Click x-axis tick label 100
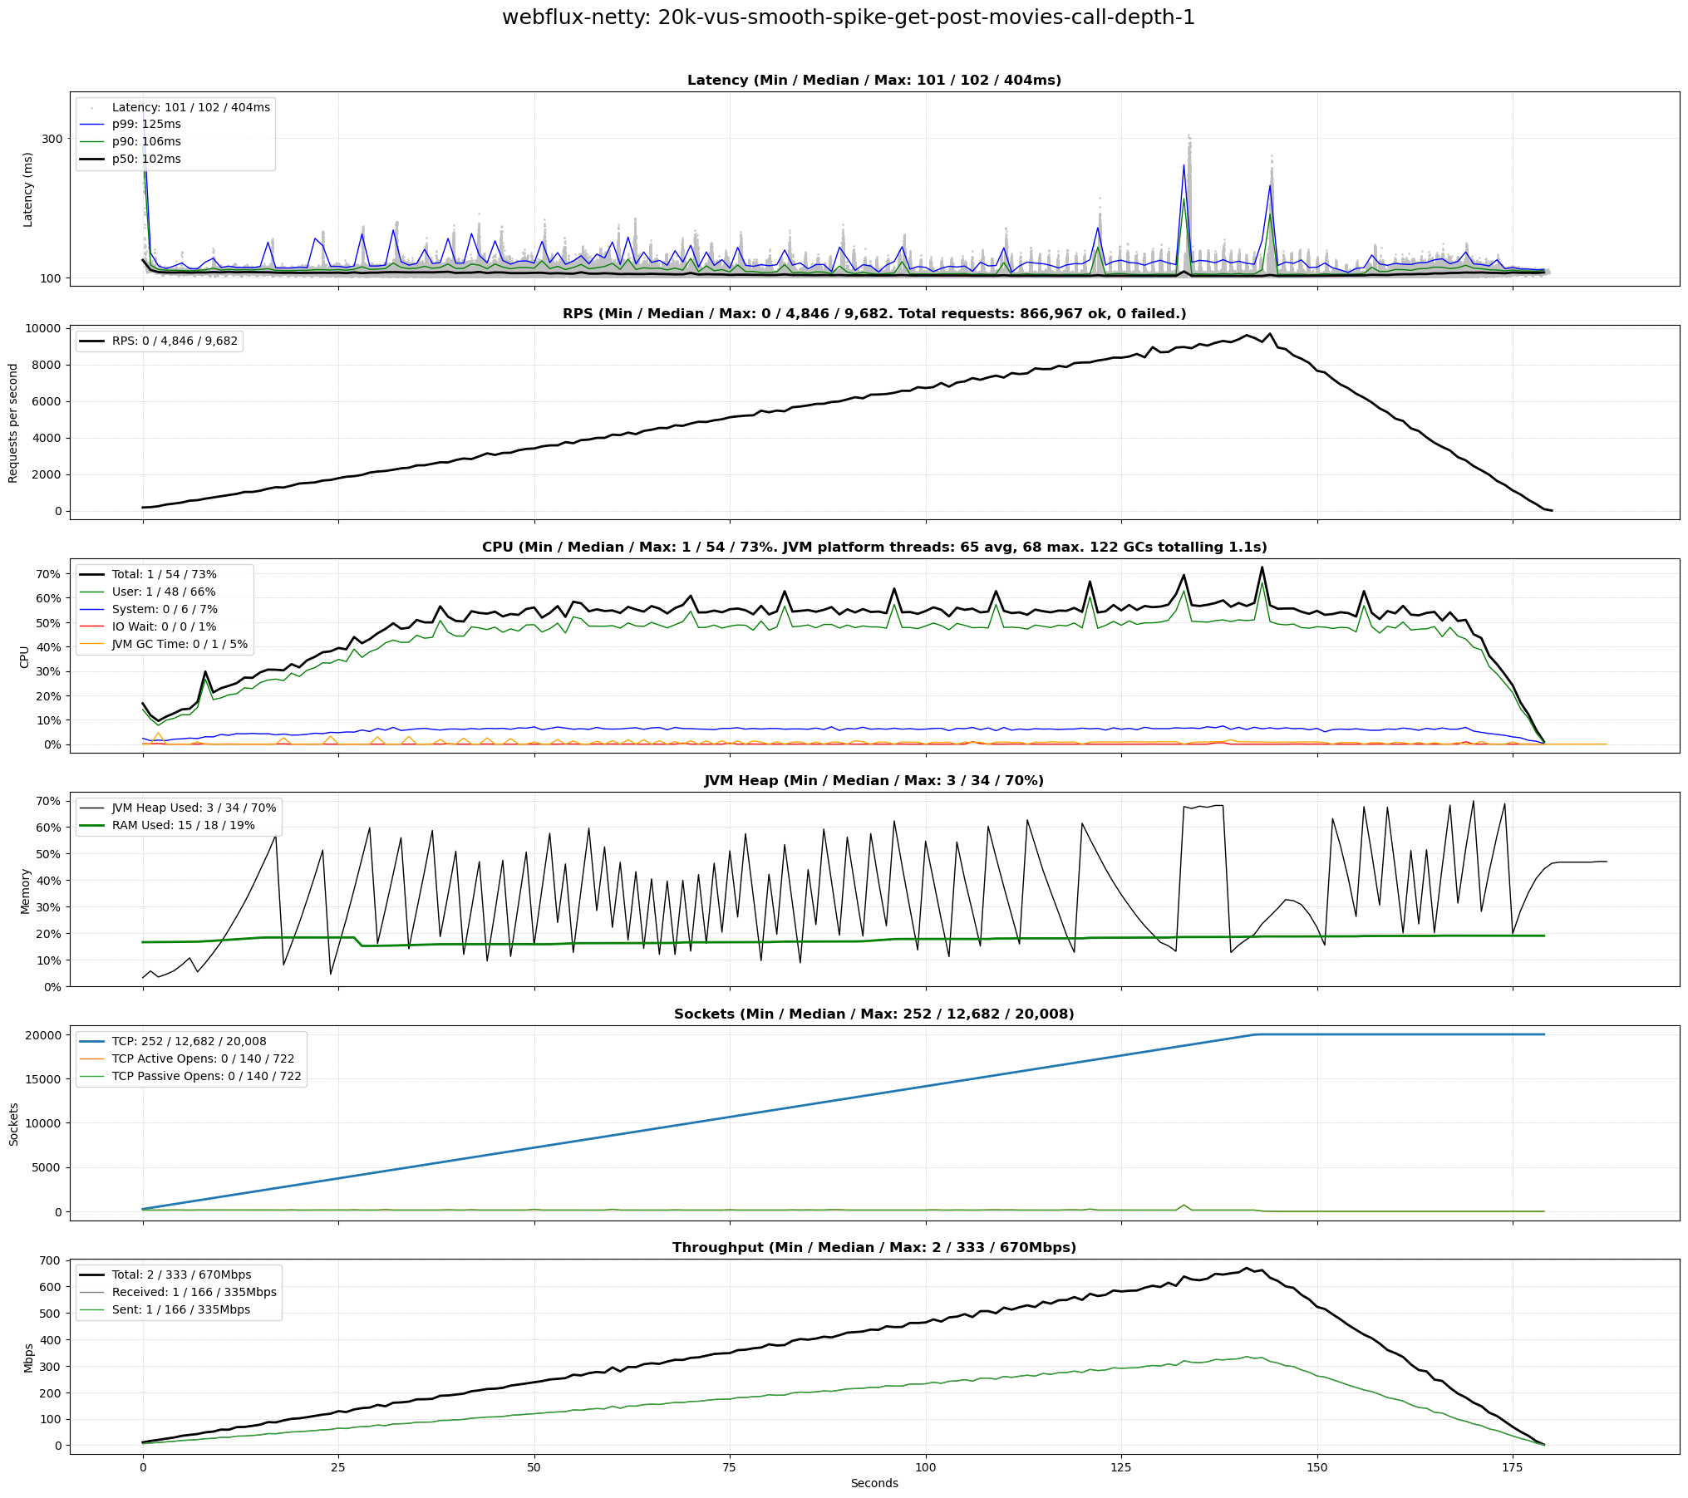1688x1498 pixels. coord(925,1467)
